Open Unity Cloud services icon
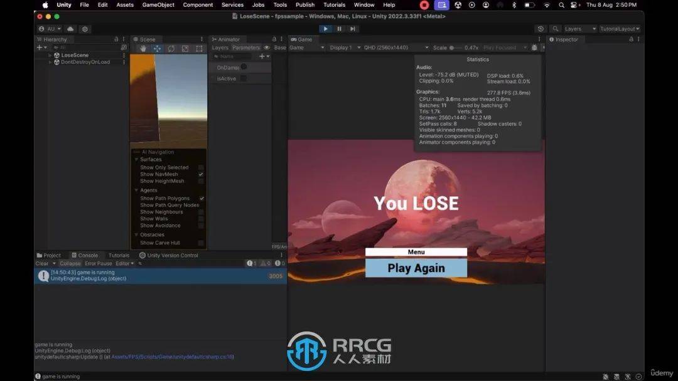This screenshot has height=381, width=678. pos(70,29)
